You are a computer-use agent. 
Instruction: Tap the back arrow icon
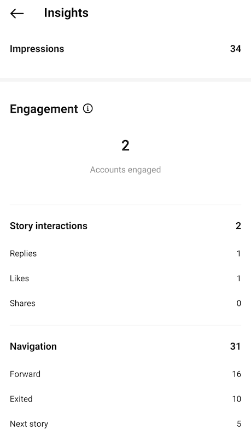pyautogui.click(x=17, y=13)
